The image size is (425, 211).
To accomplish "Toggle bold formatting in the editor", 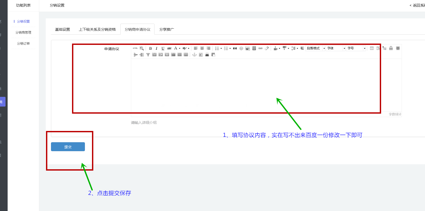I will click(150, 48).
